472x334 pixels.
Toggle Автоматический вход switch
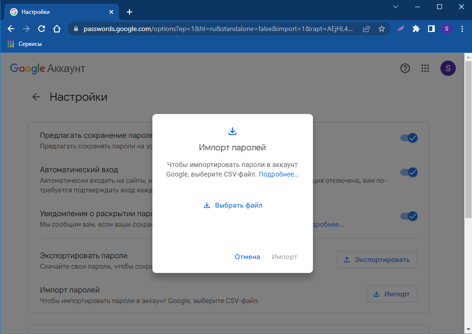409,172
